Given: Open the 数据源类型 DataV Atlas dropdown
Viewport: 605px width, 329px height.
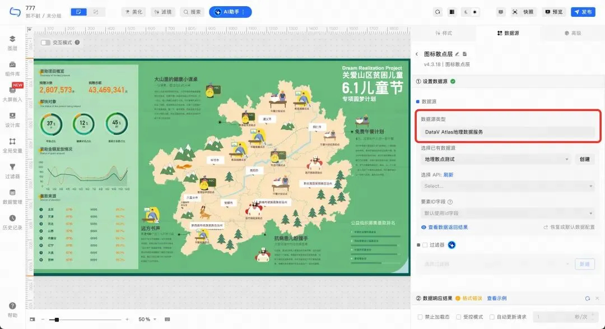Looking at the screenshot, I should pyautogui.click(x=508, y=132).
